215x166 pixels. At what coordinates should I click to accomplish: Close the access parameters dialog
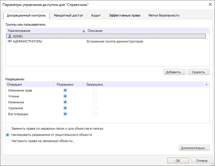tap(209, 5)
